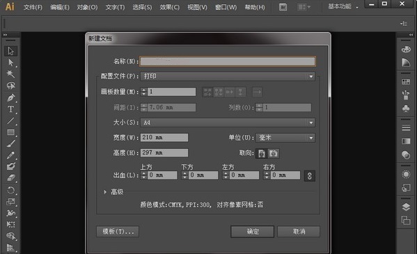The height and width of the screenshot is (254, 417).
Task: Adjust the 上方 top bleed stepper
Action: tap(144, 175)
